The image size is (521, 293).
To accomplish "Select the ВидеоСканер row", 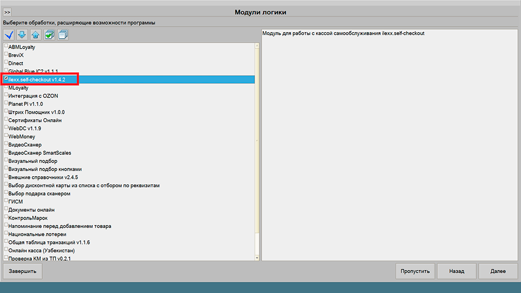I will click(x=129, y=144).
